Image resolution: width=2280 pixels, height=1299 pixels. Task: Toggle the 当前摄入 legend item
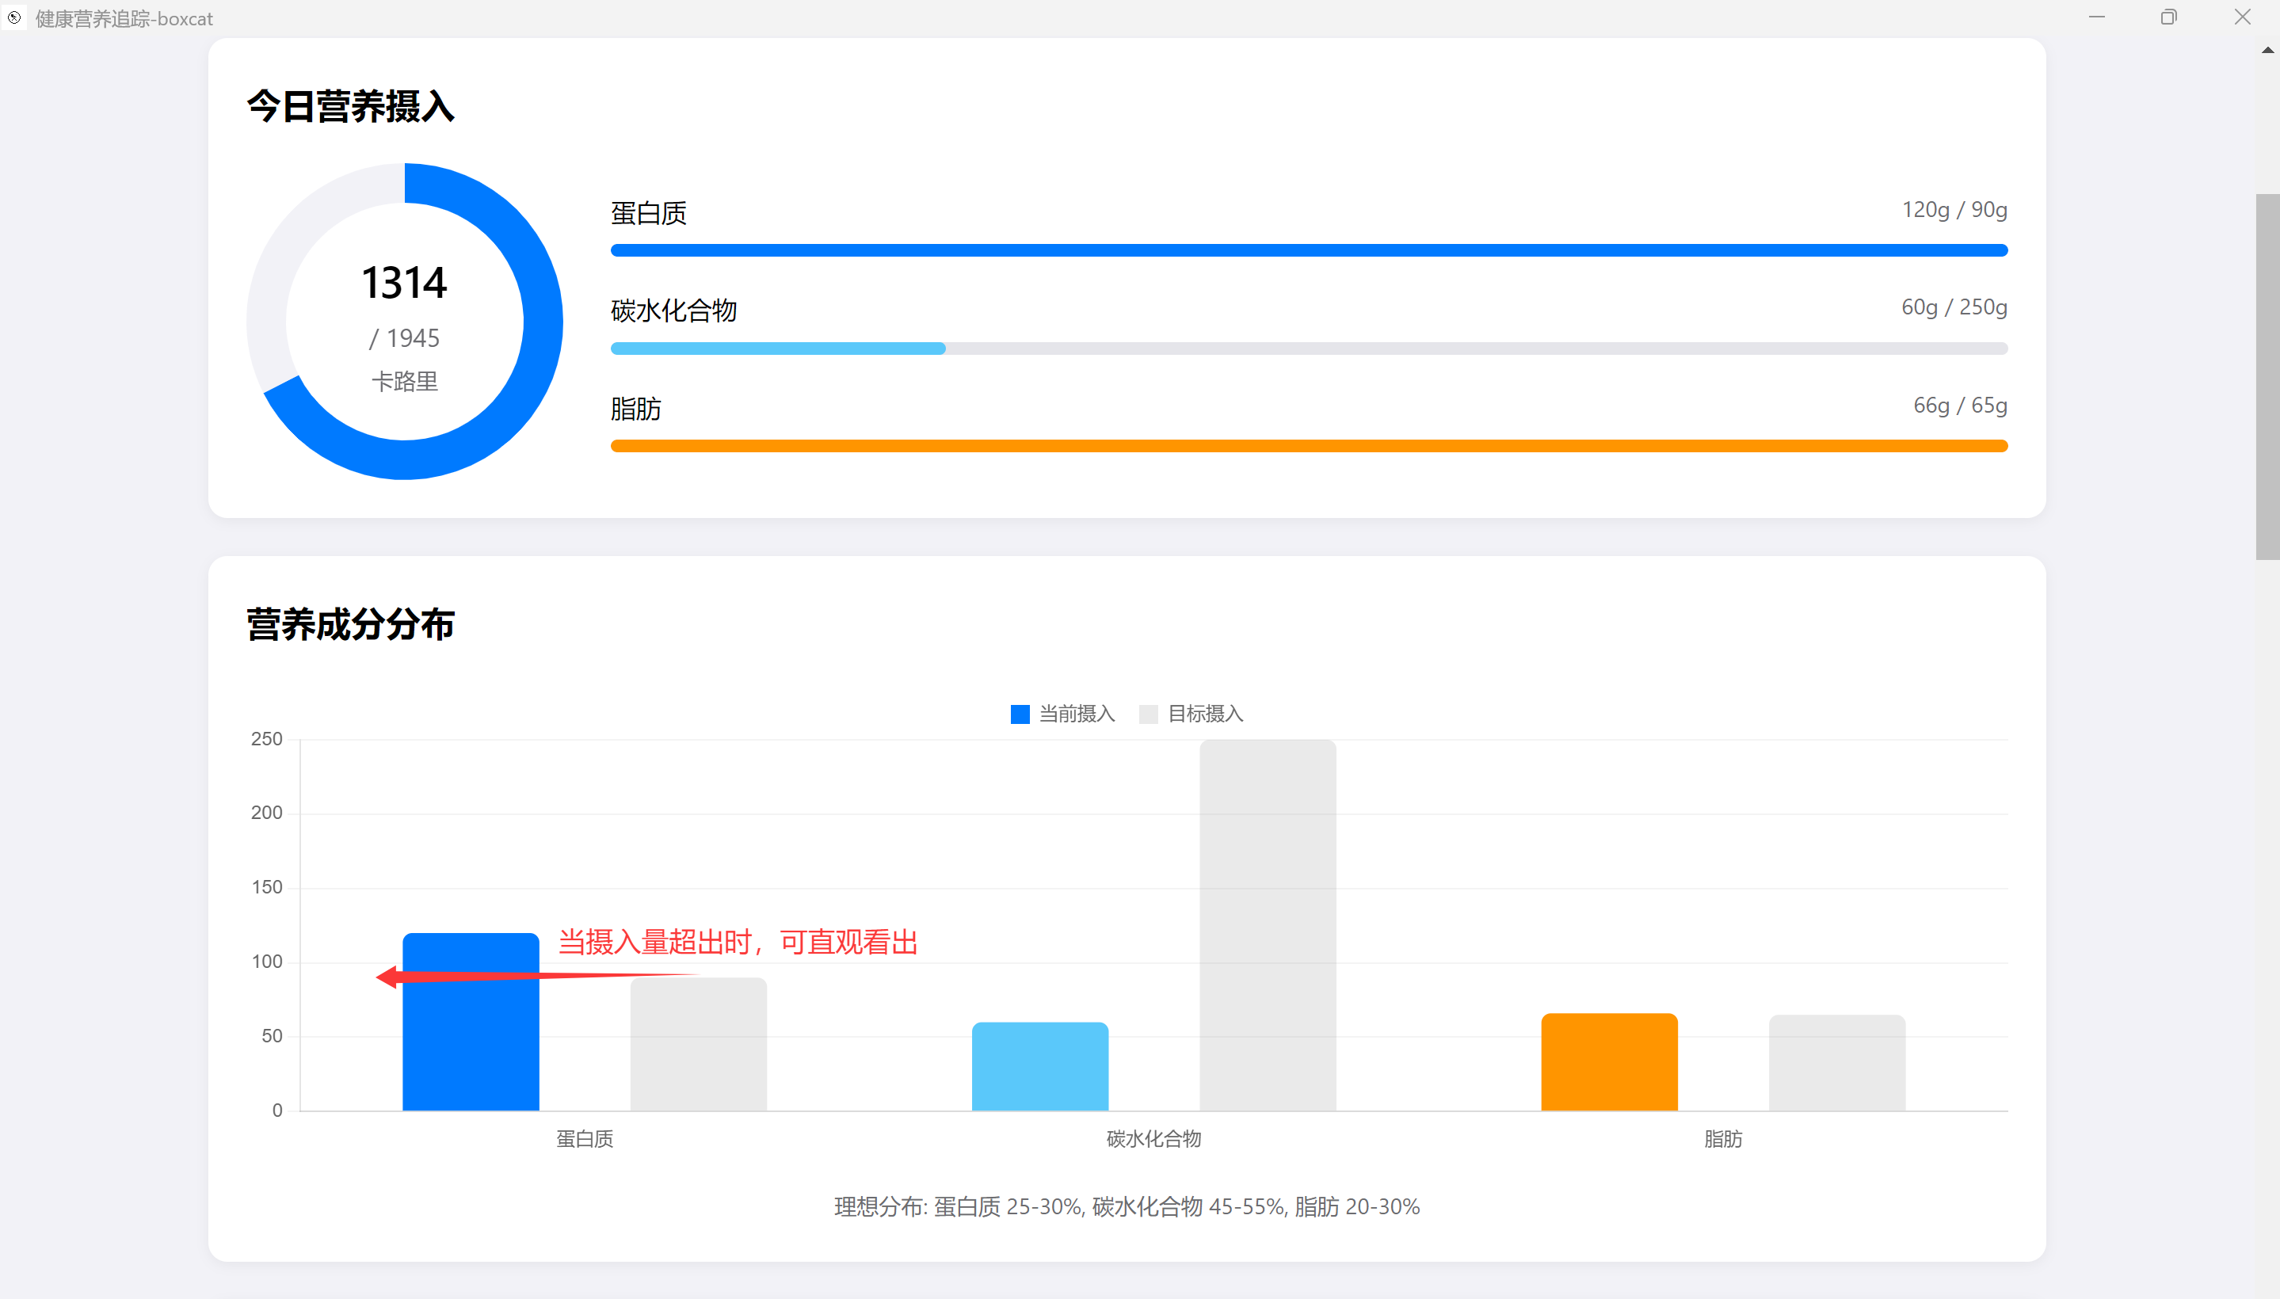pos(1063,714)
